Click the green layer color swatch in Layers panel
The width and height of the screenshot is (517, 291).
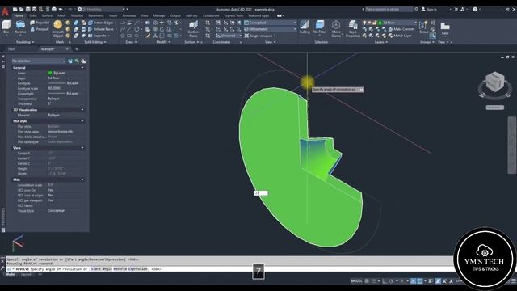click(380, 23)
